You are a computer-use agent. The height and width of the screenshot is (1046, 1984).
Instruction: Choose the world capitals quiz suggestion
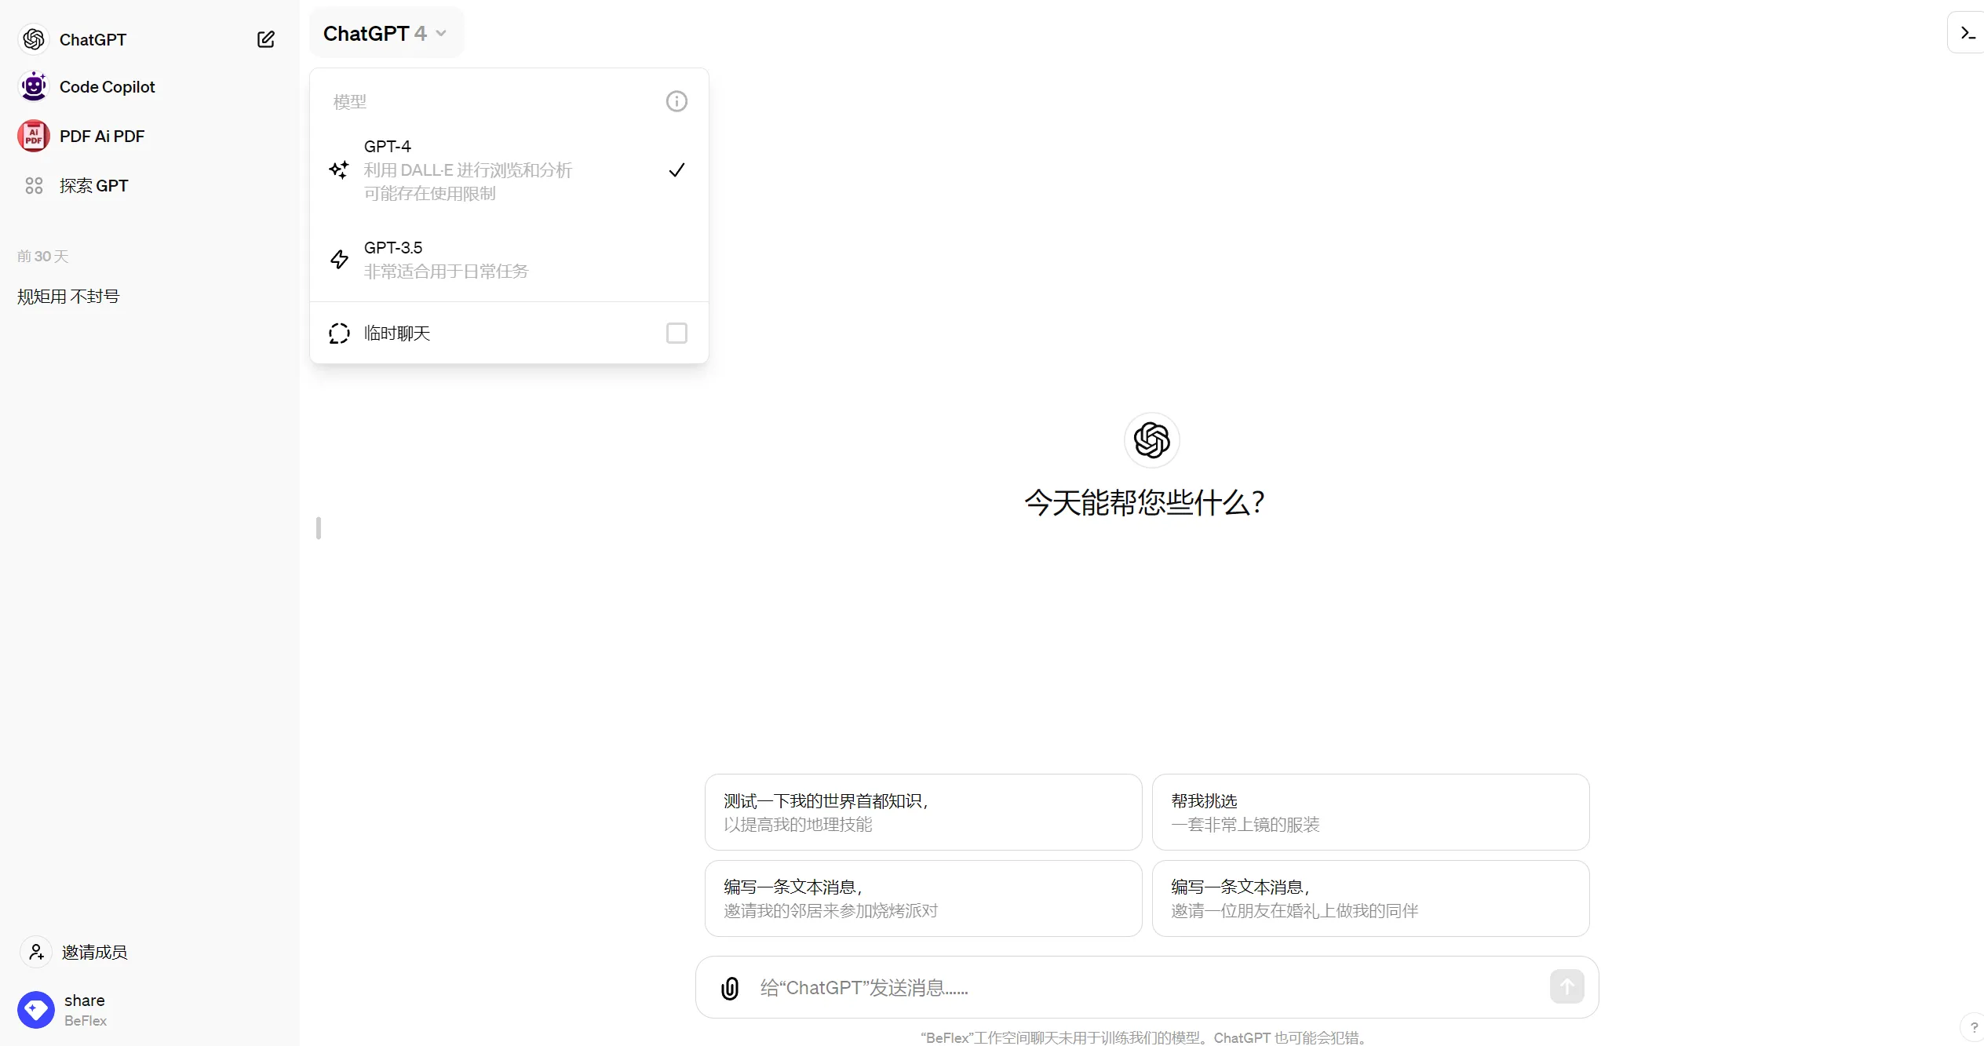click(x=923, y=812)
